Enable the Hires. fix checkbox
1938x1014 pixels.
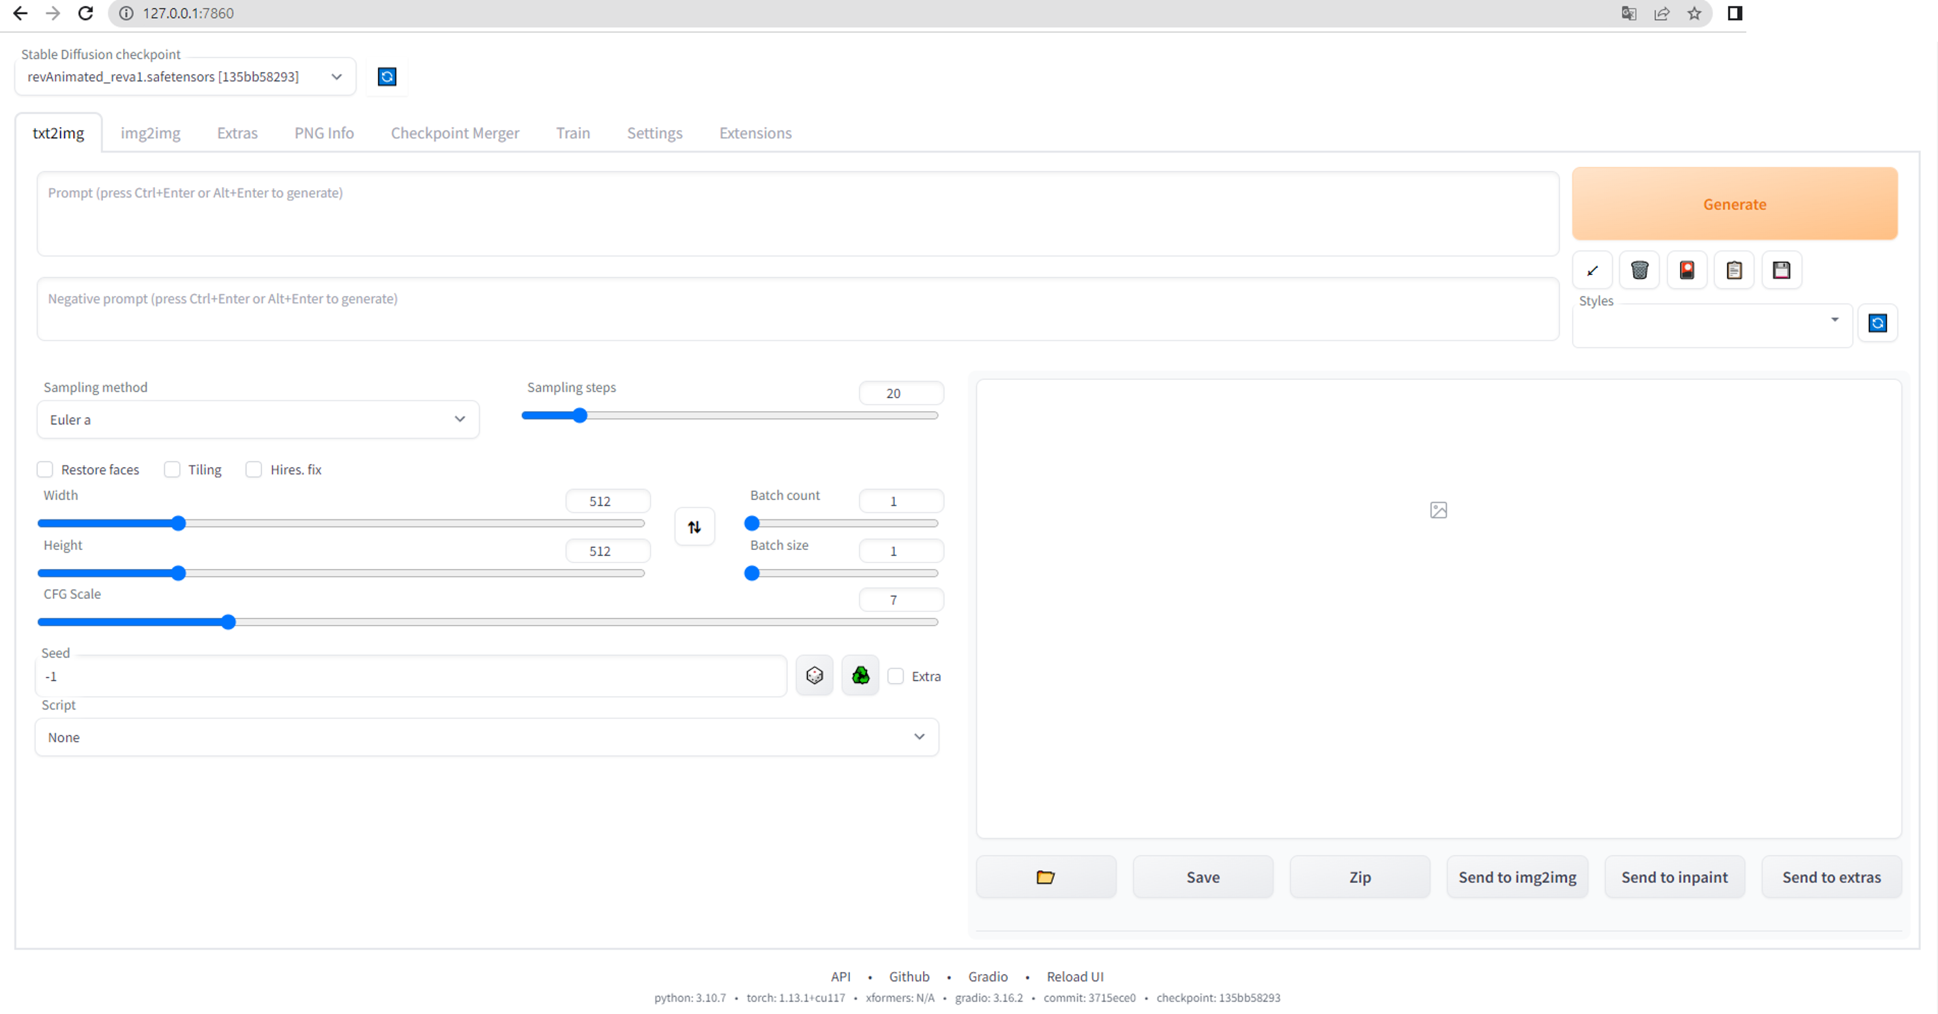click(254, 469)
